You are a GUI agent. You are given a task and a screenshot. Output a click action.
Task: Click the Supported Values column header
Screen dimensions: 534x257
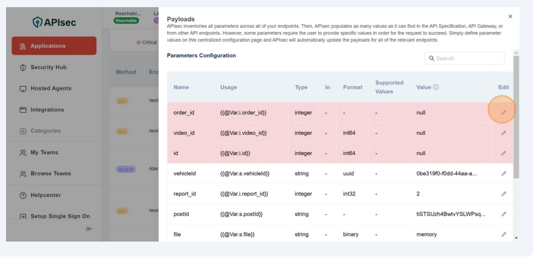pyautogui.click(x=389, y=87)
